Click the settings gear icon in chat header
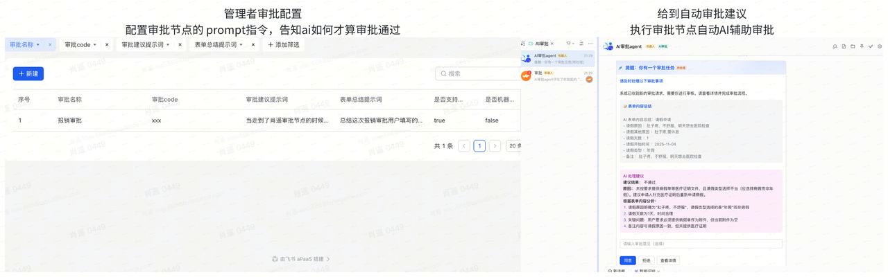Image resolution: width=888 pixels, height=277 pixels. (880, 46)
